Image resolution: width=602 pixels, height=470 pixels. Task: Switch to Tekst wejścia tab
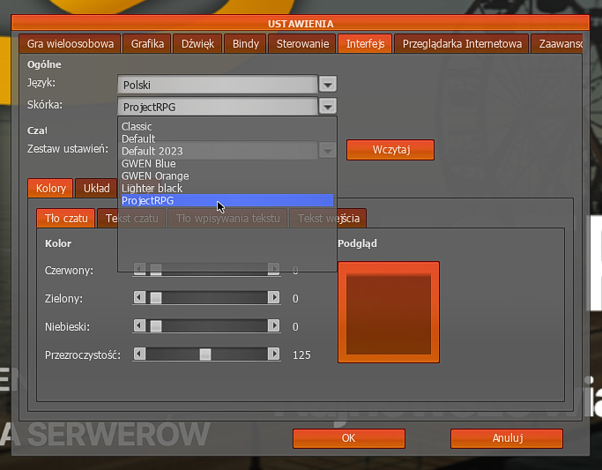coord(328,218)
